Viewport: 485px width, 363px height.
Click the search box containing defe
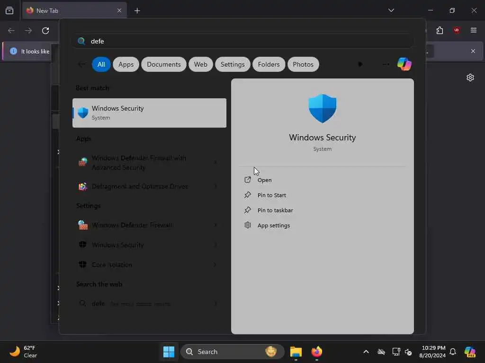[243, 41]
